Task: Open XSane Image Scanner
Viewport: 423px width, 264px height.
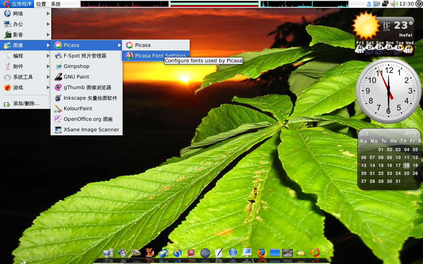Action: [87, 130]
